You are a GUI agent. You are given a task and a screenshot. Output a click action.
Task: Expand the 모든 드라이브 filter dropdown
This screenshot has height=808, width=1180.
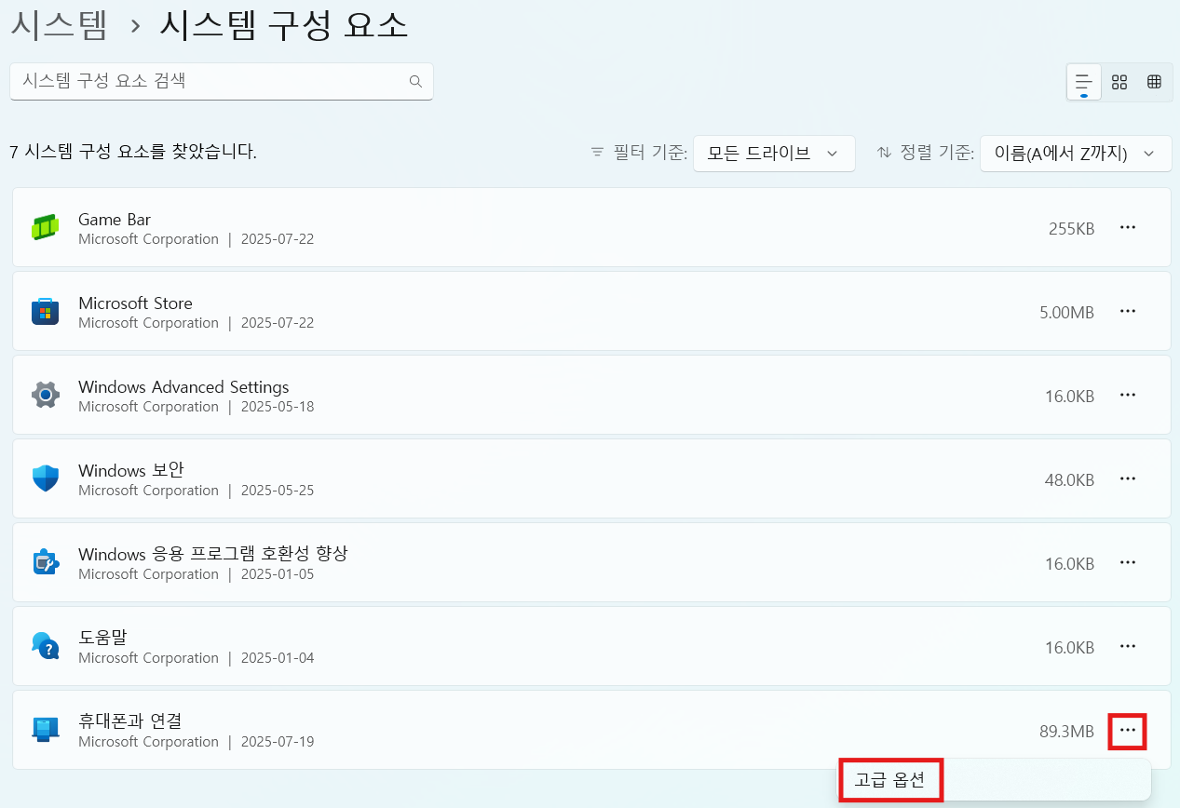click(774, 154)
